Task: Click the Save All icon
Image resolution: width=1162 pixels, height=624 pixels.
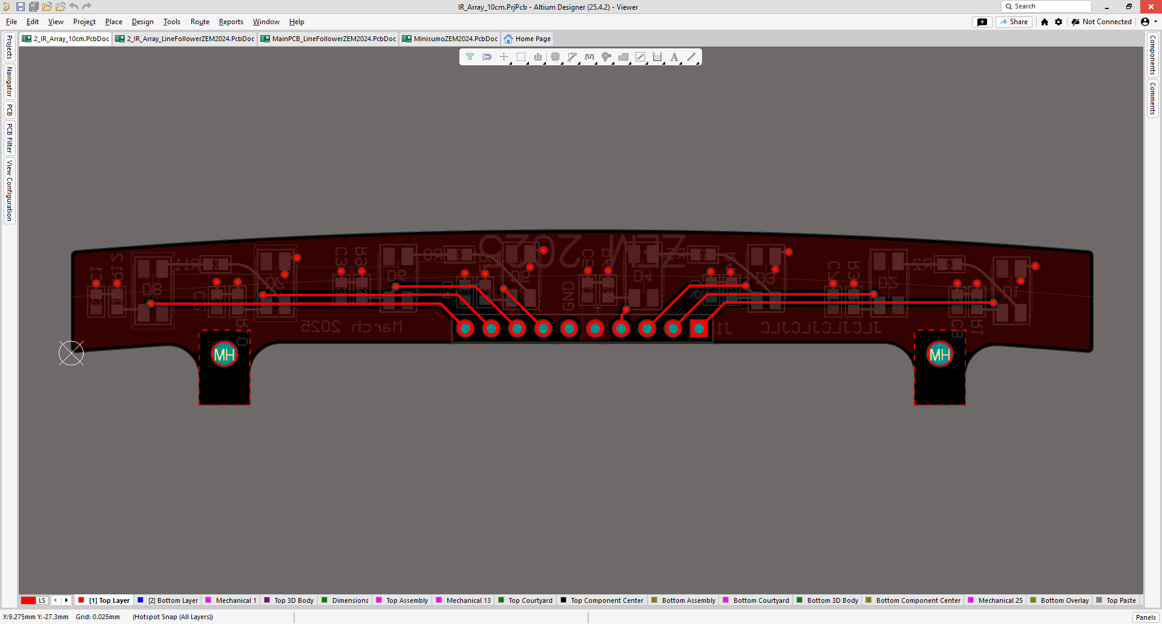Action: click(x=34, y=7)
